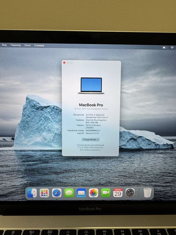The width and height of the screenshot is (176, 235).
Task: Click the Wi-Fi menu bar icon
Action: [x=172, y=48]
